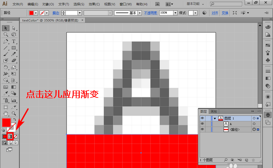The image size is (273, 168).
Task: Open the 对齐 align link
Action: pos(215,13)
